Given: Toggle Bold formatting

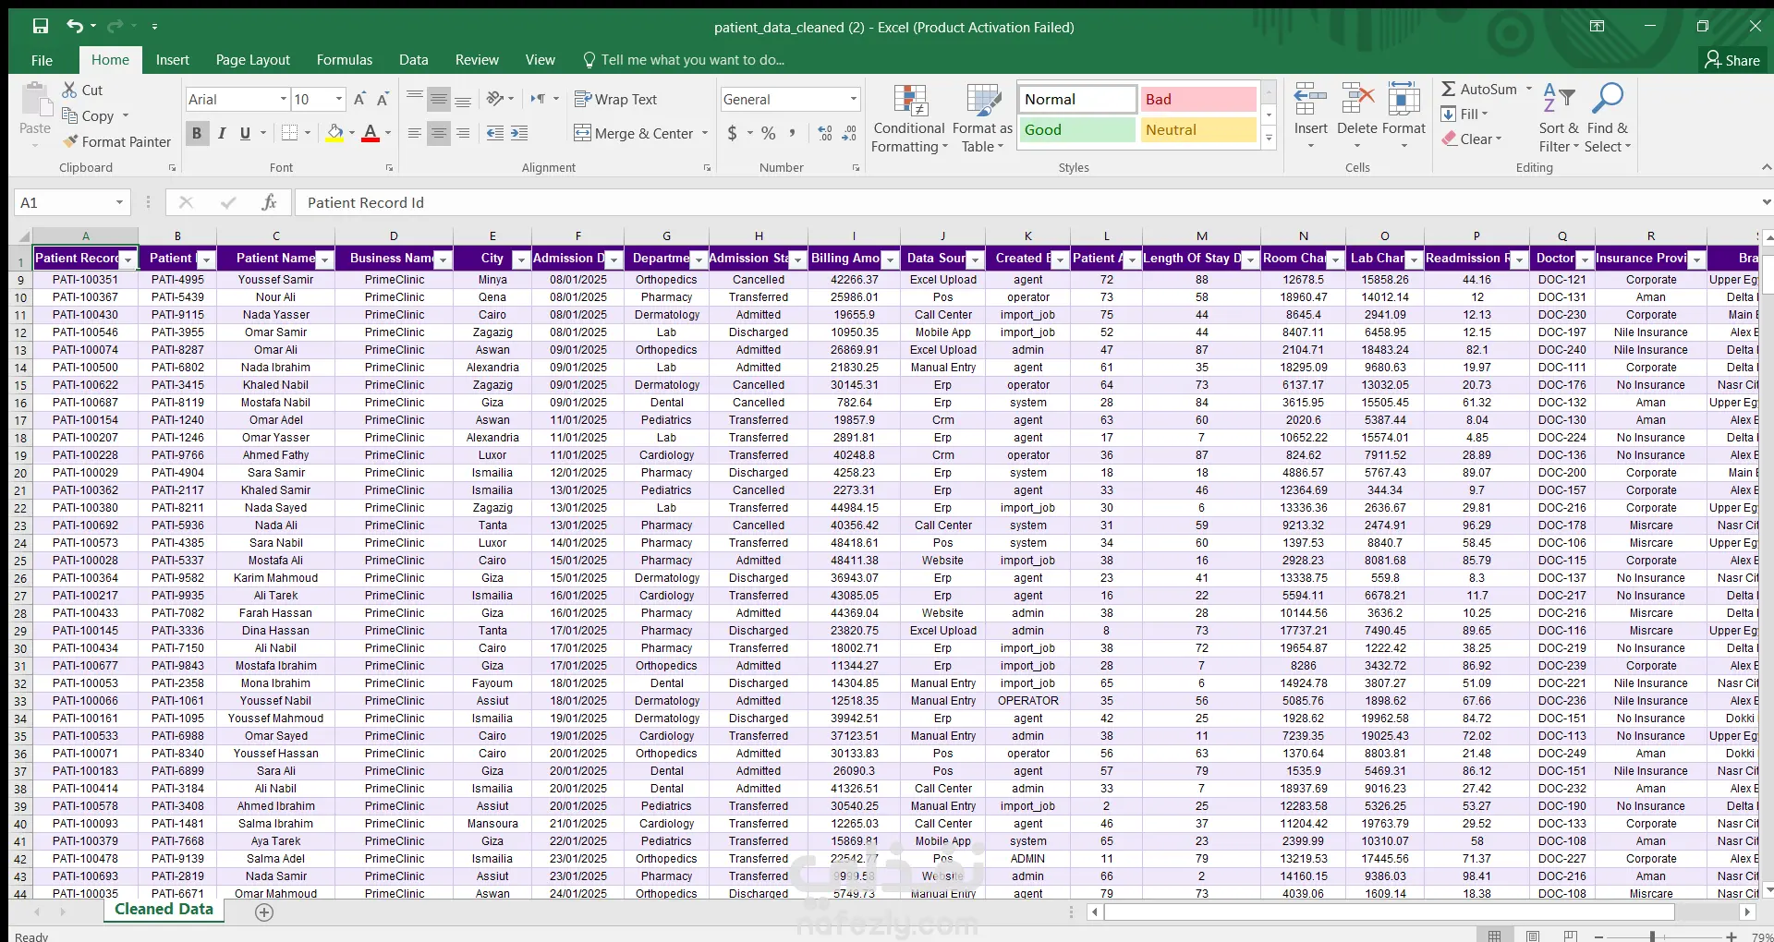Looking at the screenshot, I should pyautogui.click(x=197, y=133).
